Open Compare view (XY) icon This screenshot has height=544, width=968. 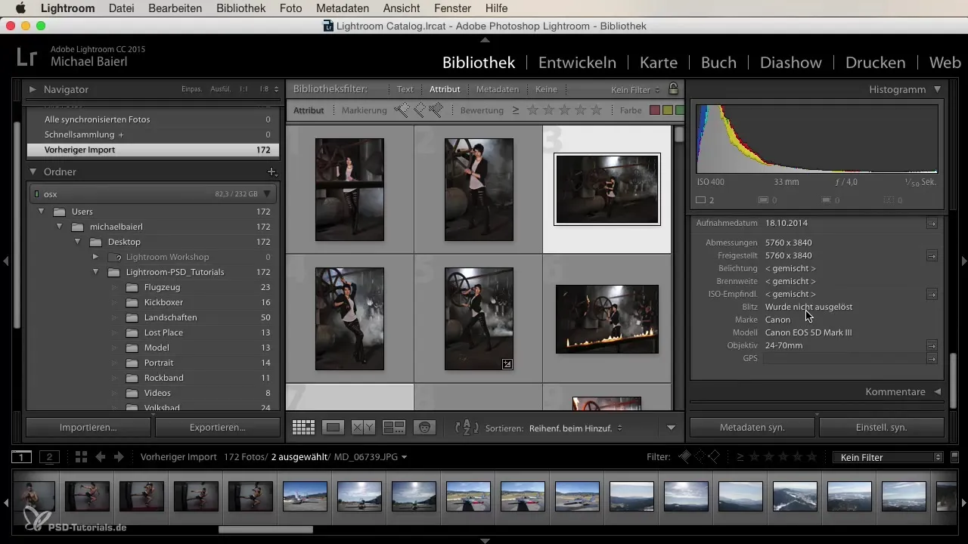[363, 428]
